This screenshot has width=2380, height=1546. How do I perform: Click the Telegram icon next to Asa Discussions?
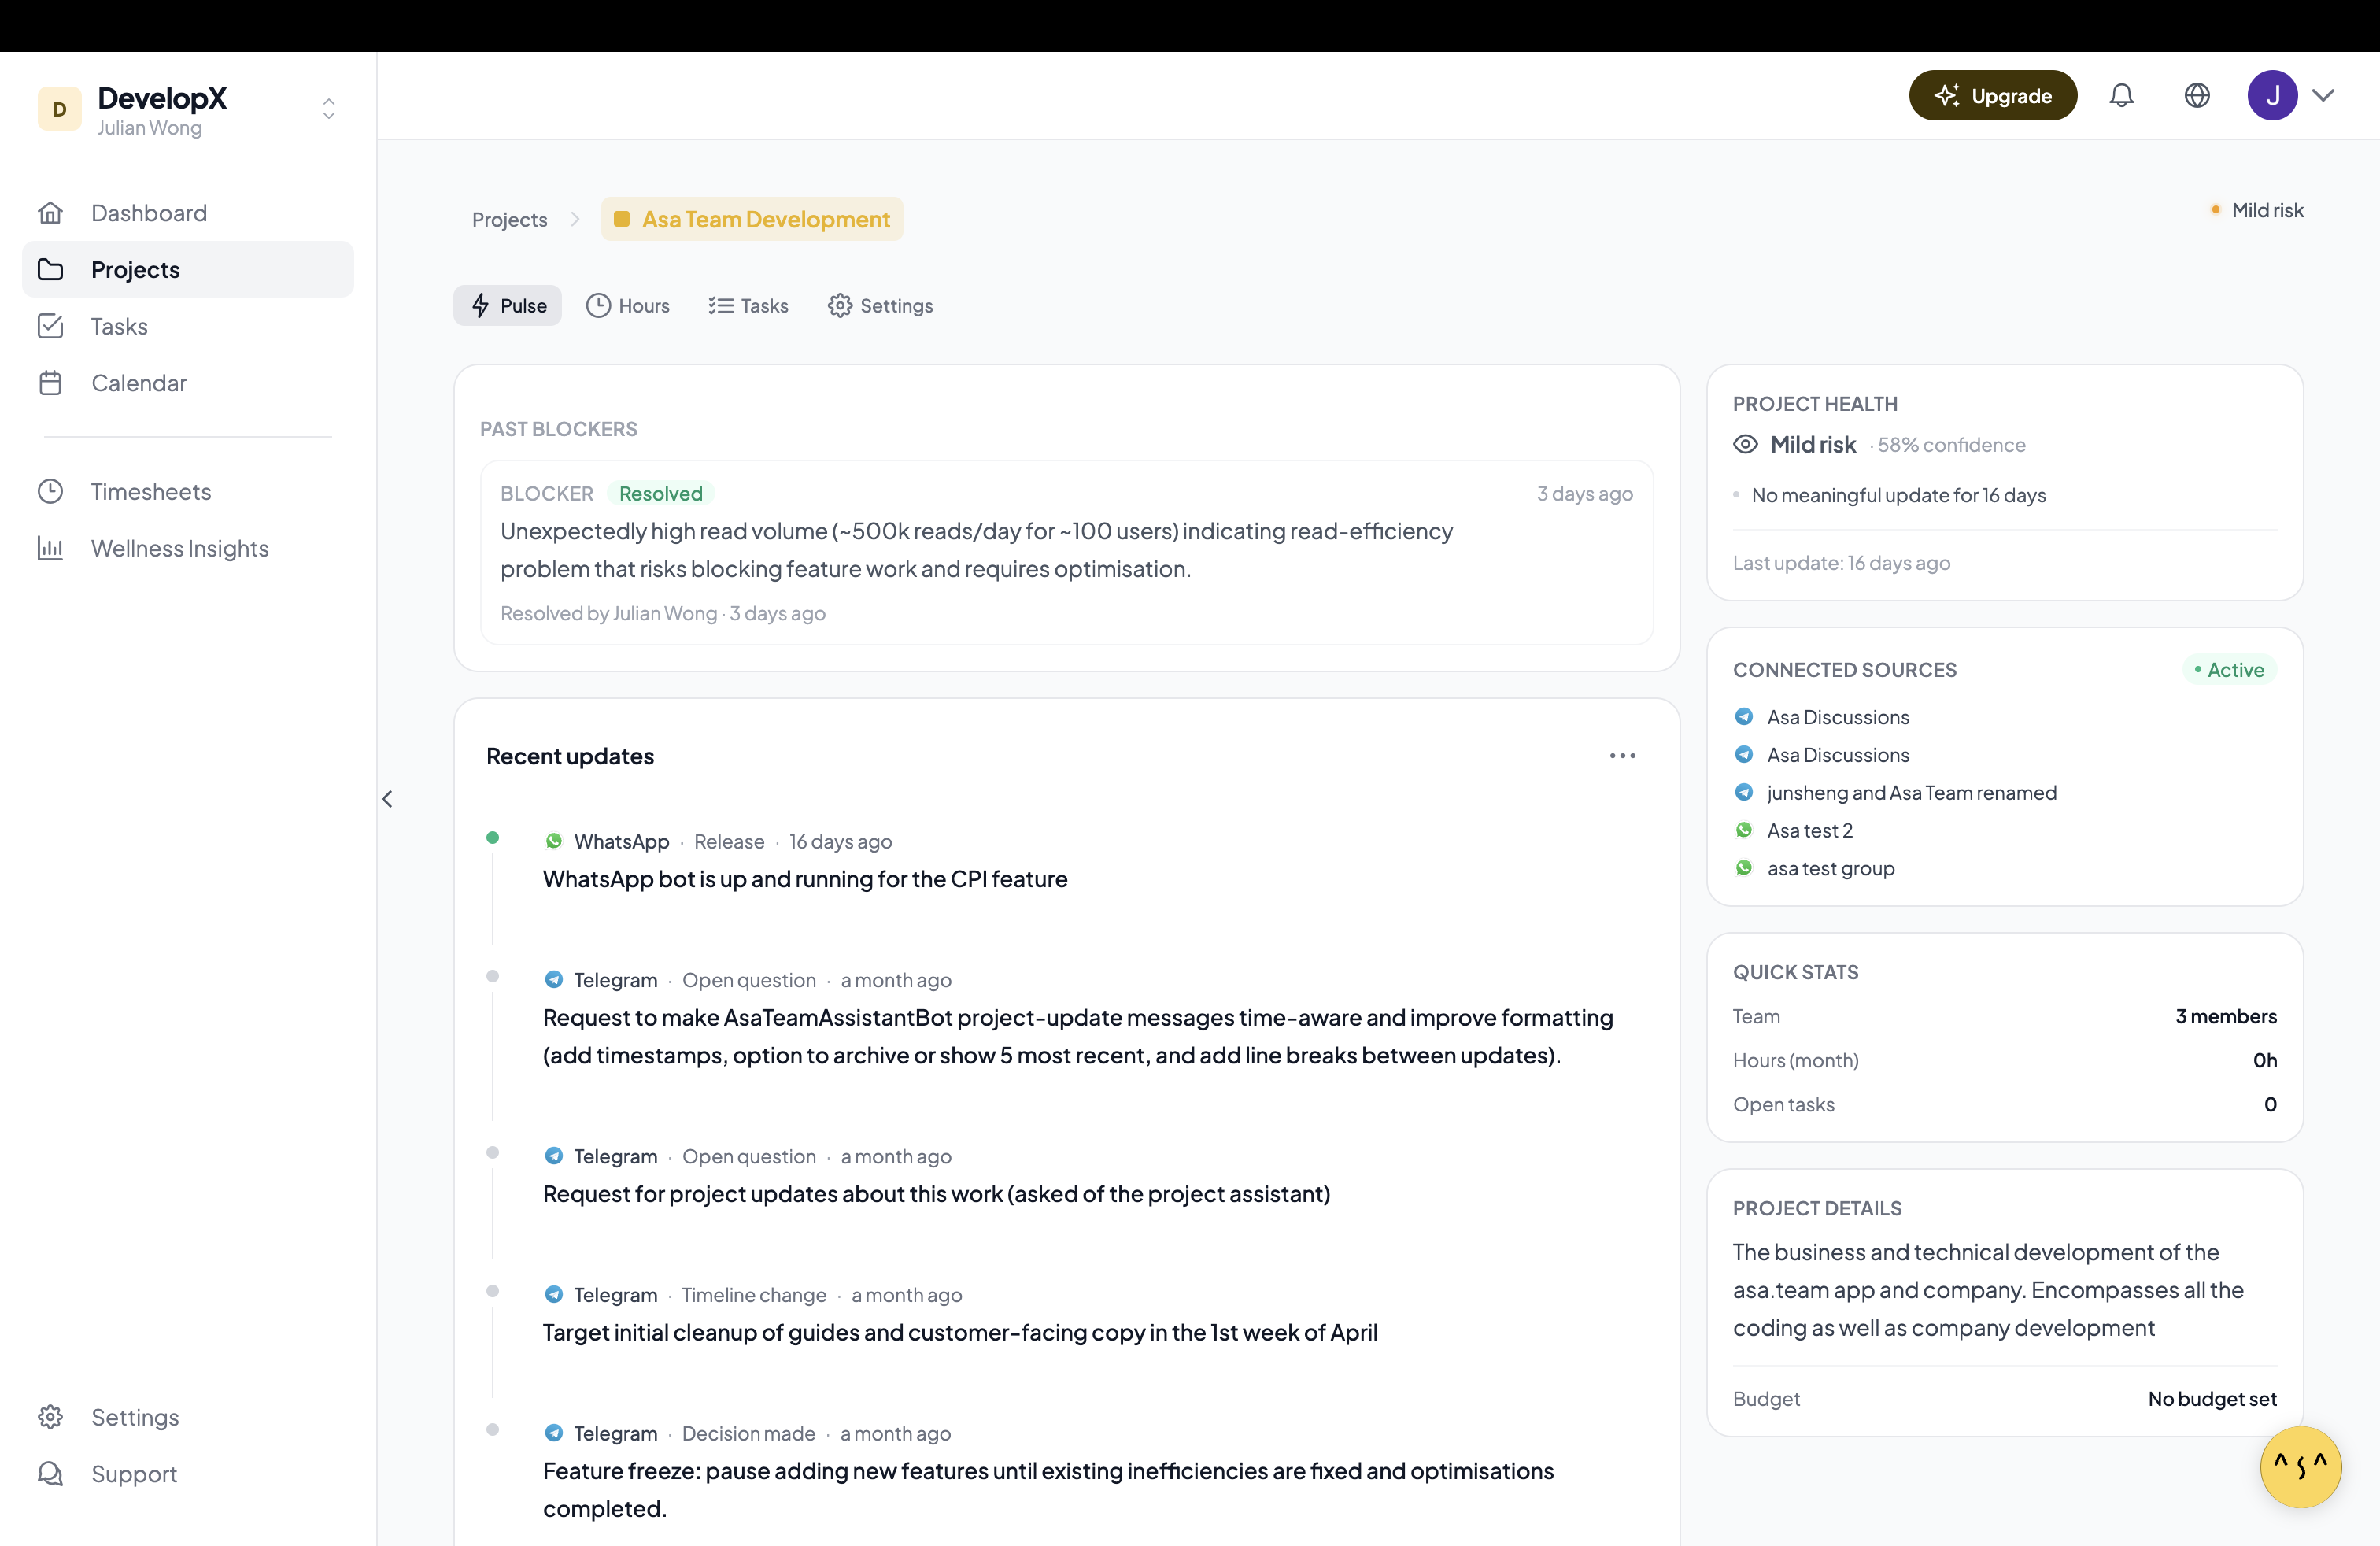click(1743, 716)
